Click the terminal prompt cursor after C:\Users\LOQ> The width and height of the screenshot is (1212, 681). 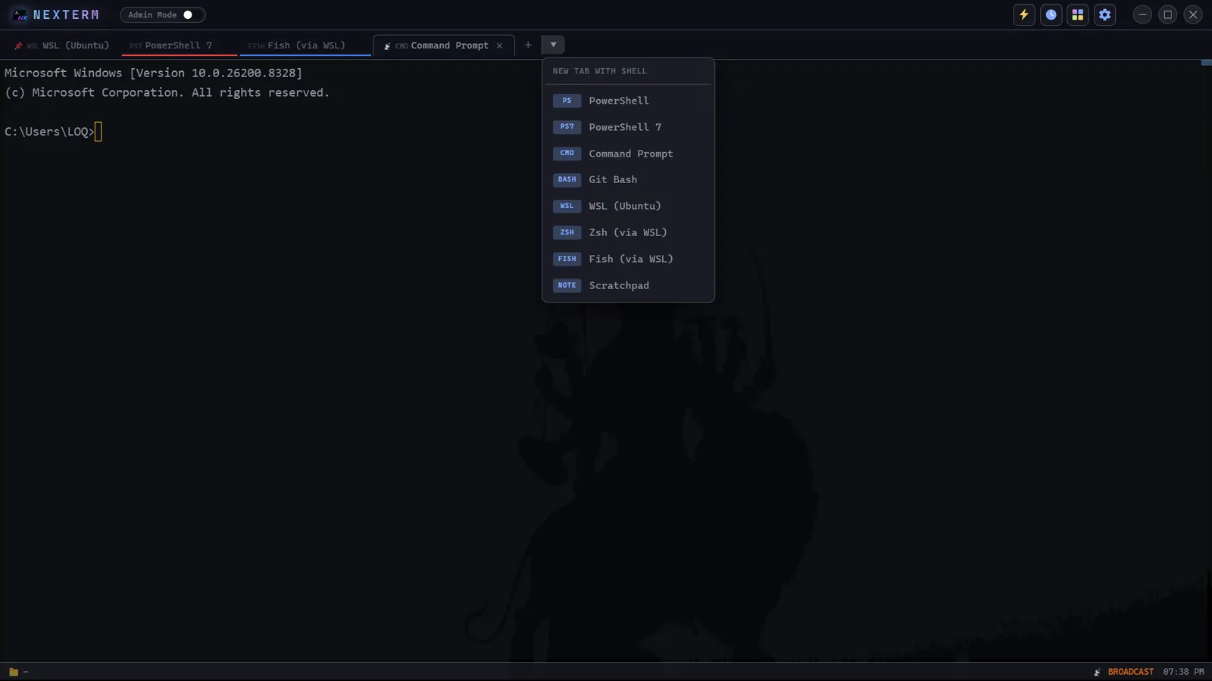point(98,132)
